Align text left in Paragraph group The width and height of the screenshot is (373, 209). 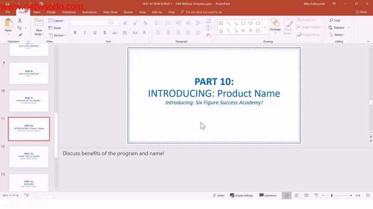click(158, 33)
